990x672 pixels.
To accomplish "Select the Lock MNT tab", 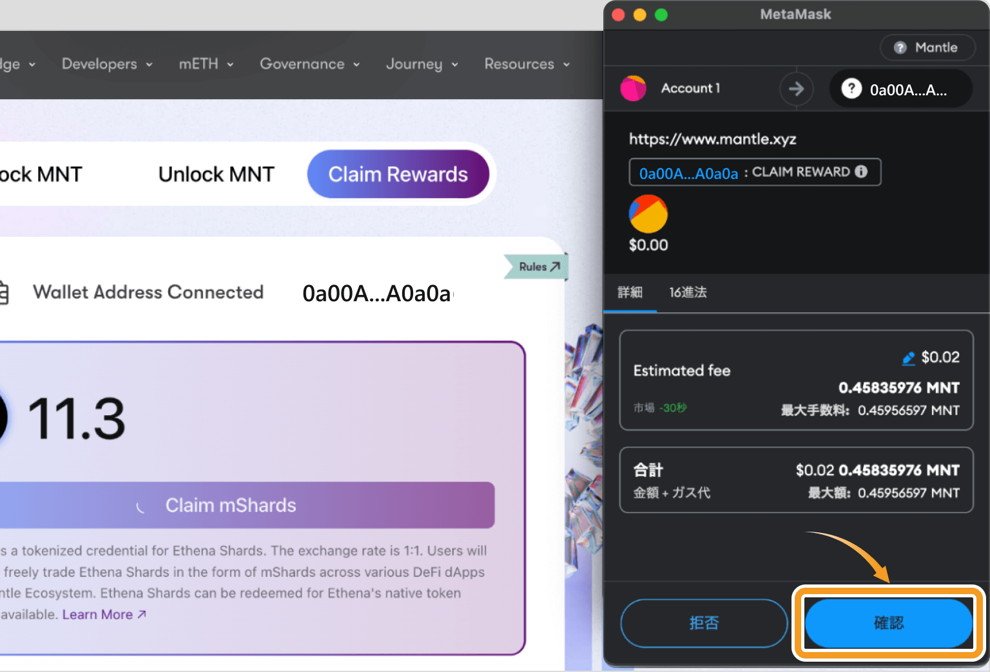I will 41,174.
